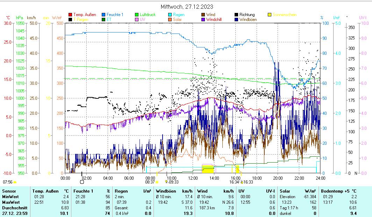Click the black Richtung legend square
The height and width of the screenshot is (217, 372).
coord(236,15)
